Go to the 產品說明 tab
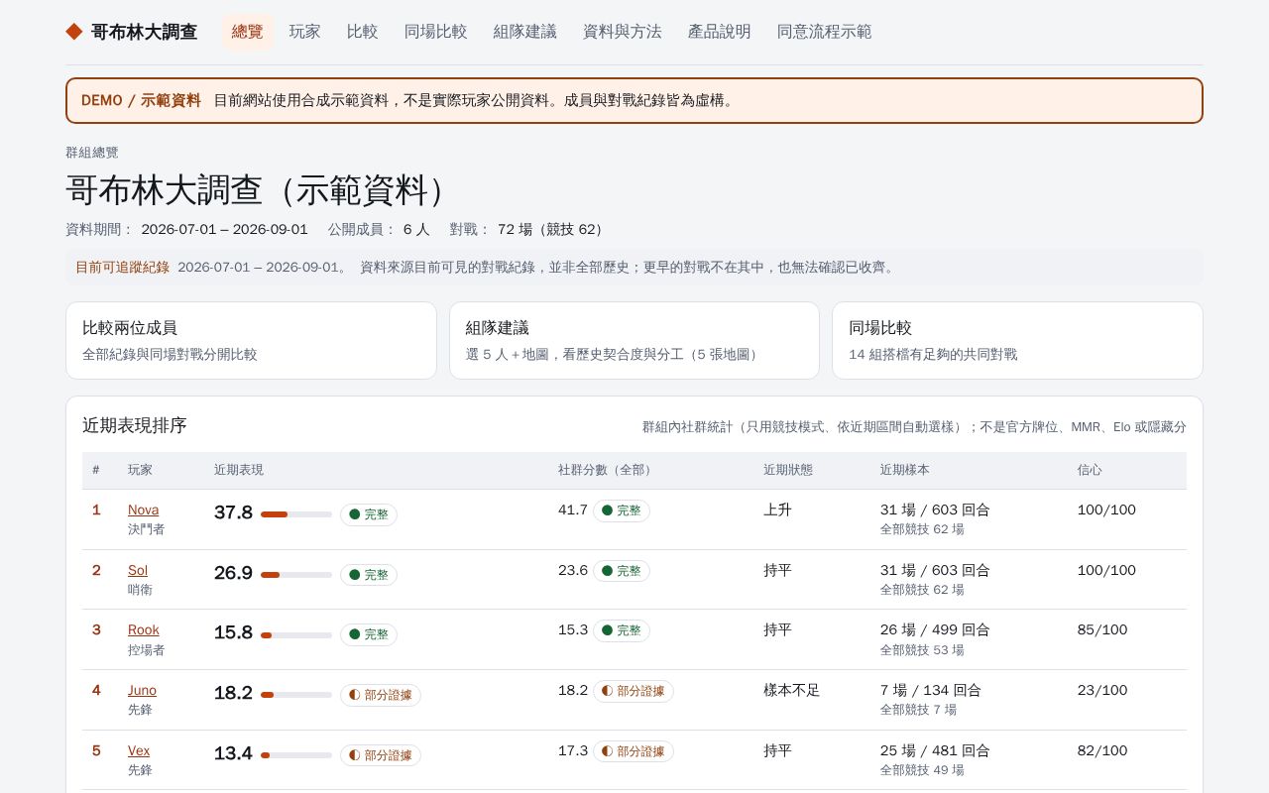 (720, 32)
